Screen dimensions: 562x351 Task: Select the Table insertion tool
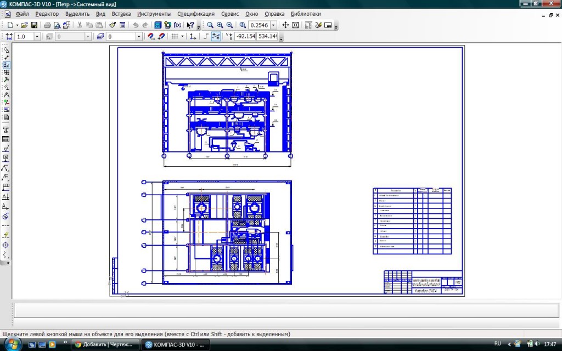click(x=5, y=139)
